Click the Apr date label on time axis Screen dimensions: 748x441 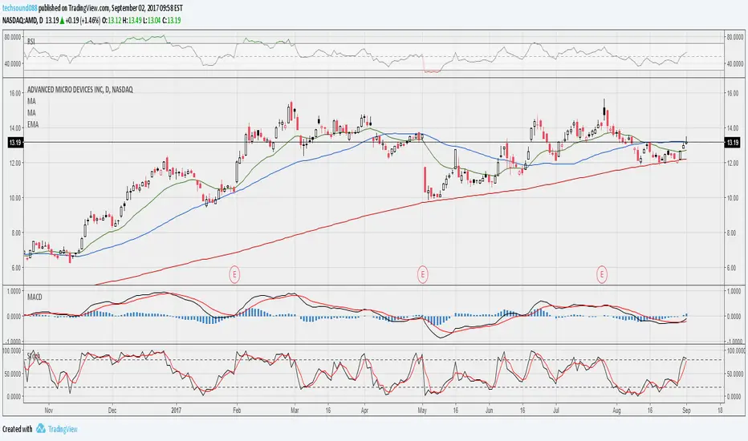coord(364,410)
